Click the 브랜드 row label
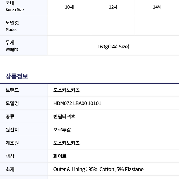 (x=12, y=90)
